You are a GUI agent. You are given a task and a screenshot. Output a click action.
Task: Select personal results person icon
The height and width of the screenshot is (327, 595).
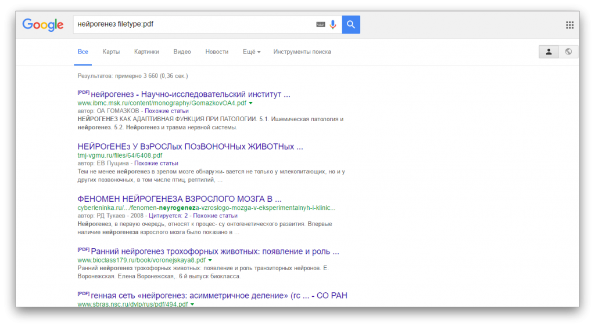[x=549, y=52]
